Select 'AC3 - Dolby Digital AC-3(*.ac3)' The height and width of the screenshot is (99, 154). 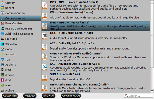click(x=96, y=47)
